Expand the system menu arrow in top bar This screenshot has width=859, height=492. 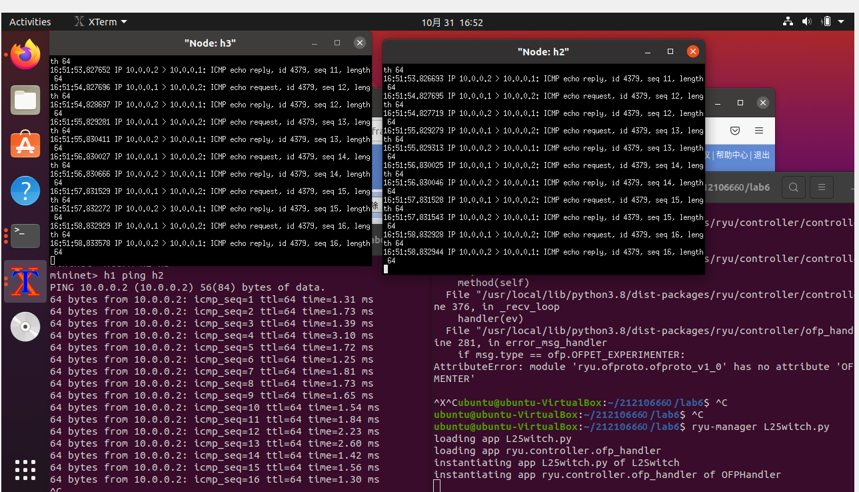(842, 22)
